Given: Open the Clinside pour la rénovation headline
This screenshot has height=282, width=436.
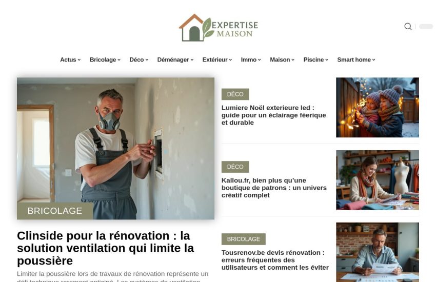Looking at the screenshot, I should (x=106, y=248).
